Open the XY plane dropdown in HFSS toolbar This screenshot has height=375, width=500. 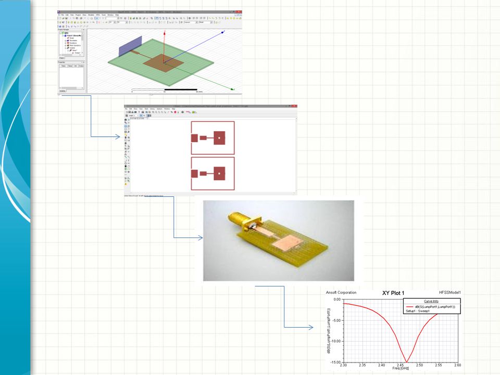click(x=113, y=22)
